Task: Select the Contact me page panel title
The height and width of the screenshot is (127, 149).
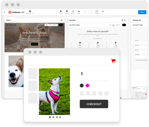Action: tap(137, 20)
